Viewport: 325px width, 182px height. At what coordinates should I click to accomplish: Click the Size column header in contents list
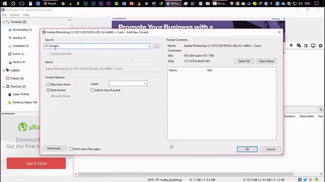tap(210, 70)
